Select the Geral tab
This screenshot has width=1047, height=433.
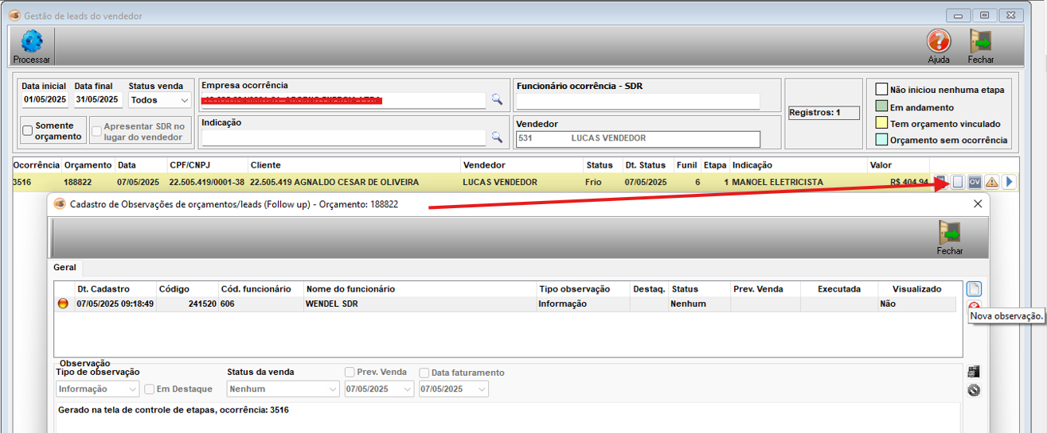point(64,268)
